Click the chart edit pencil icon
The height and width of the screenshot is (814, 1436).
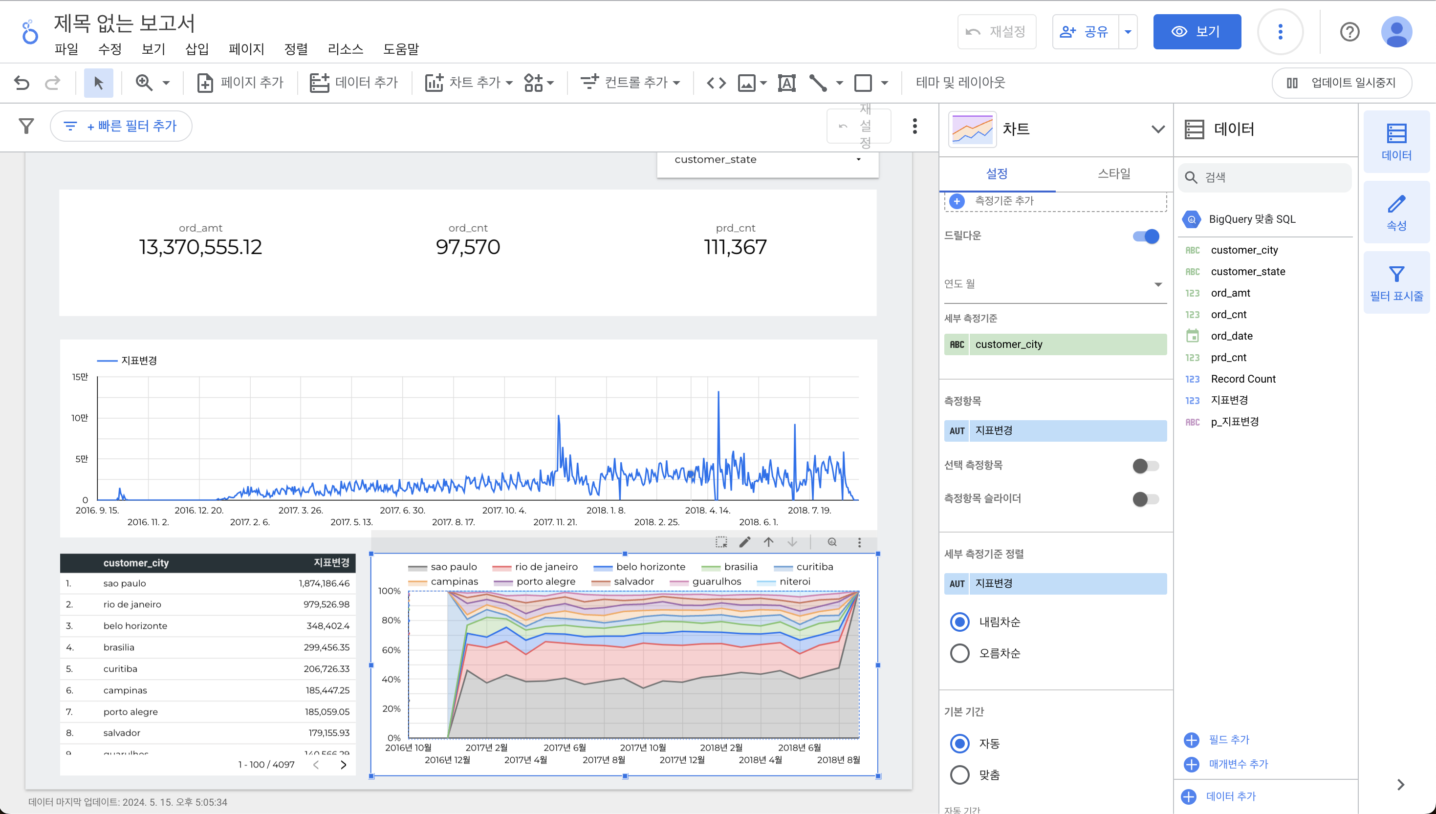pyautogui.click(x=745, y=542)
